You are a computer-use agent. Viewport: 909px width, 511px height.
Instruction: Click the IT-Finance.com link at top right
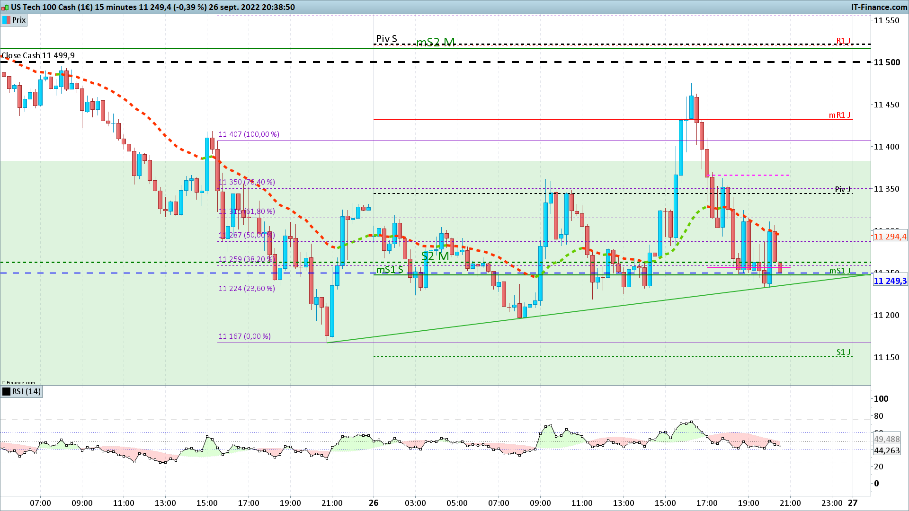pos(879,7)
